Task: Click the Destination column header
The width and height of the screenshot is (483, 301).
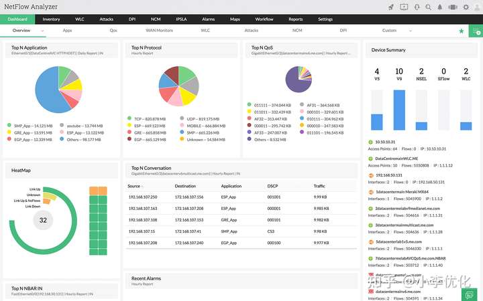Action: click(185, 186)
